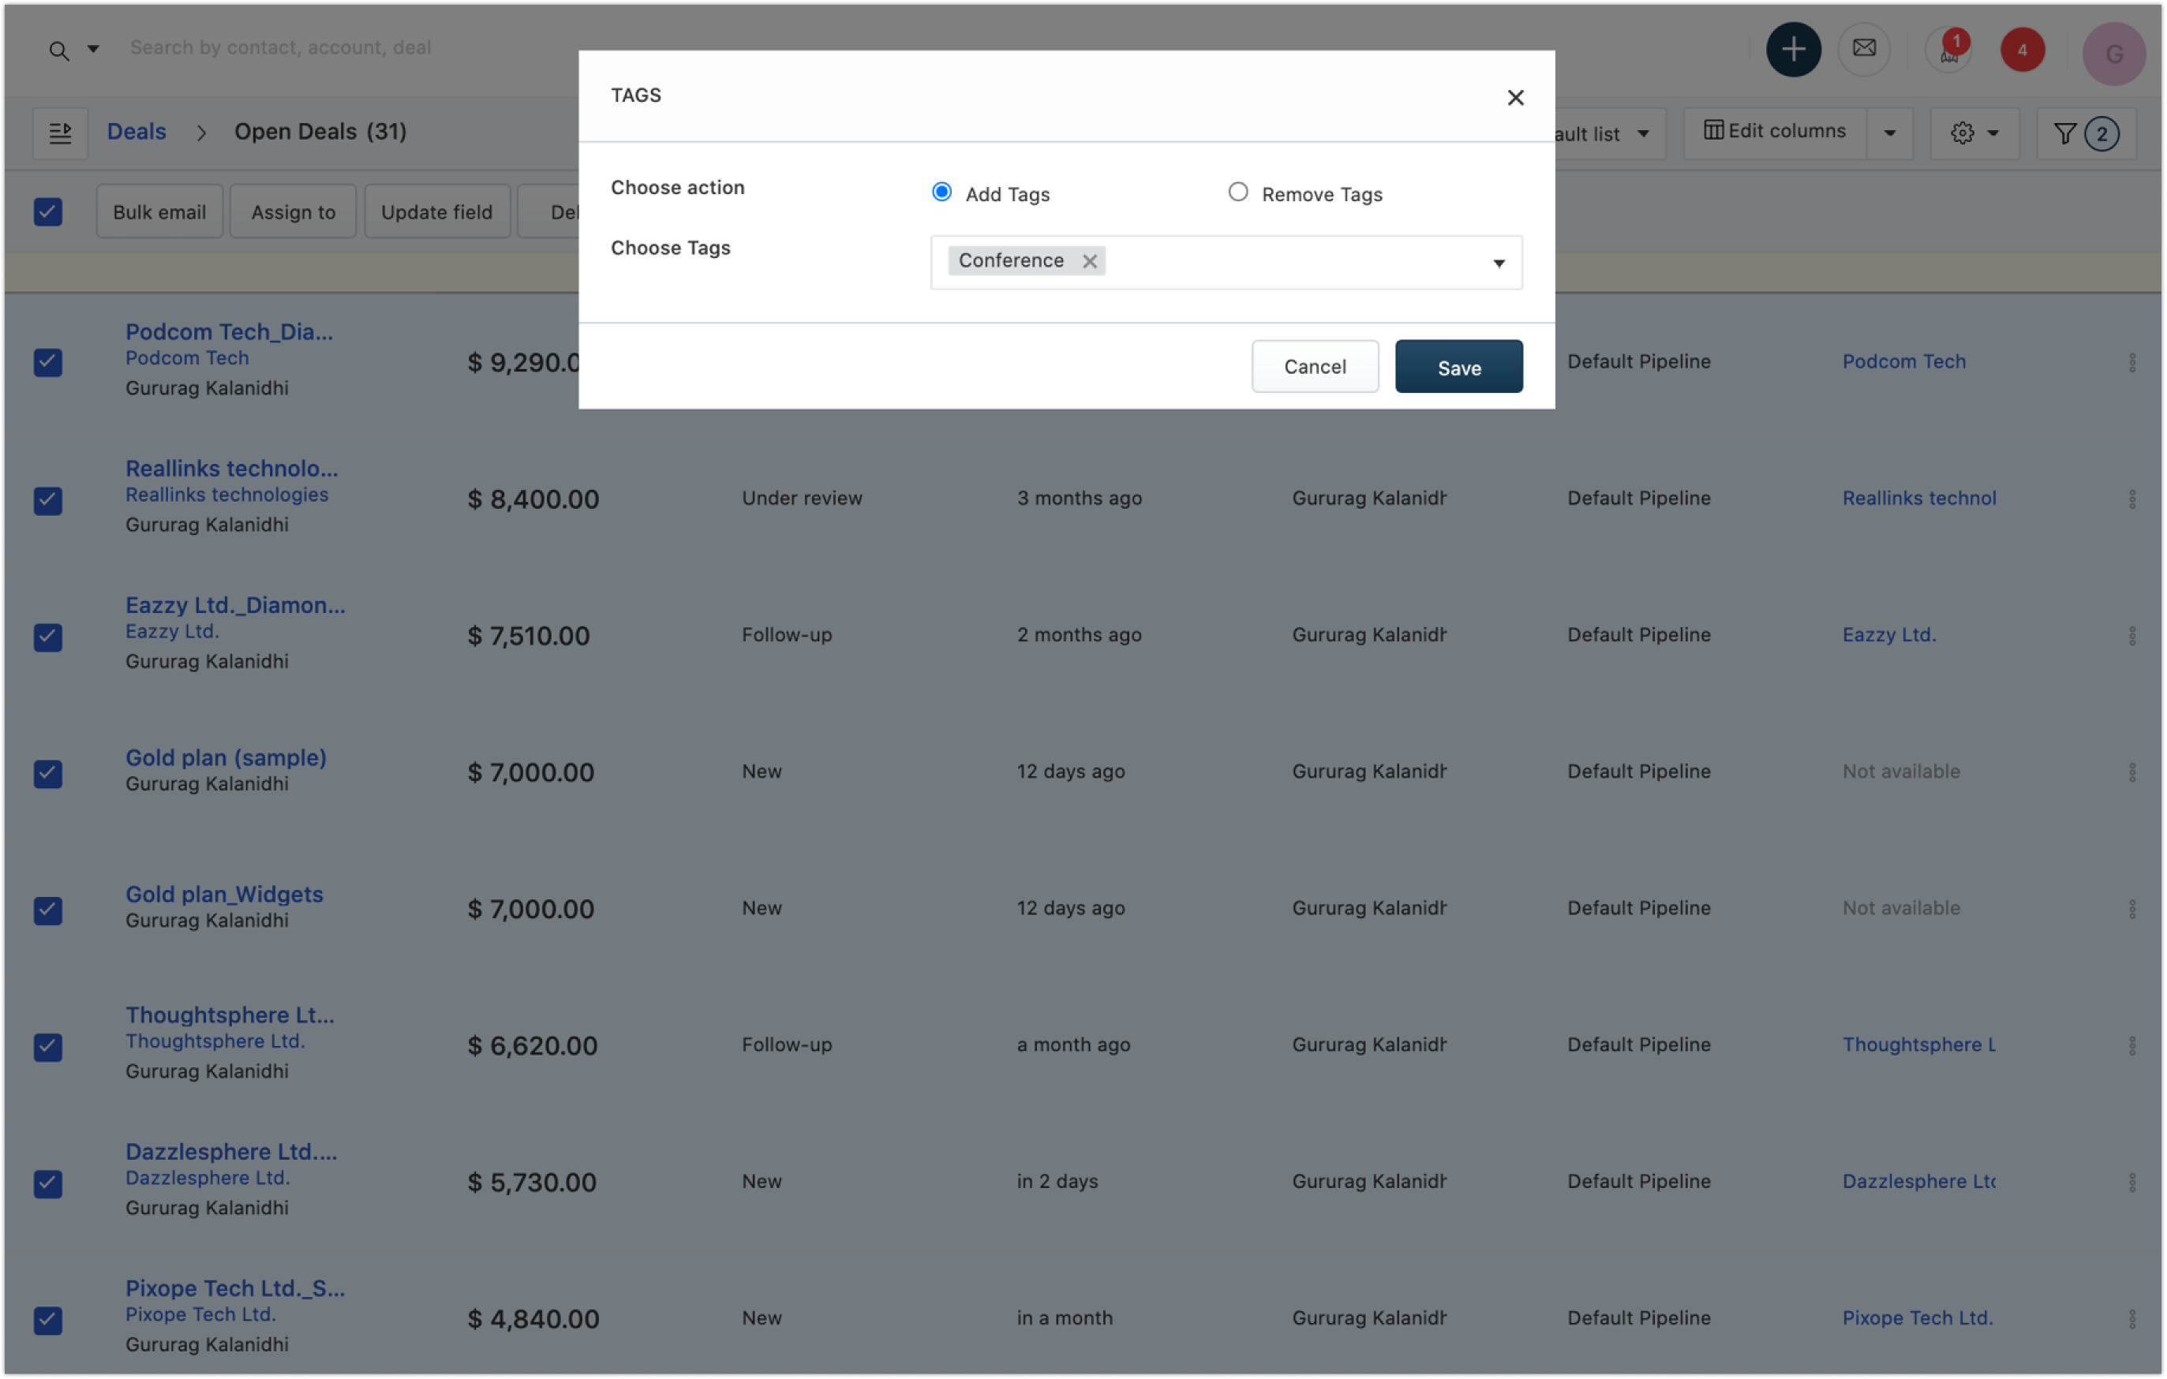Remove the Conference tag chip
The image size is (2167, 1379).
[1089, 261]
